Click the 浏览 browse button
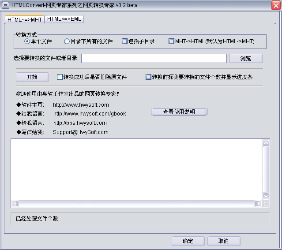282x250 pixels. [x=246, y=58]
